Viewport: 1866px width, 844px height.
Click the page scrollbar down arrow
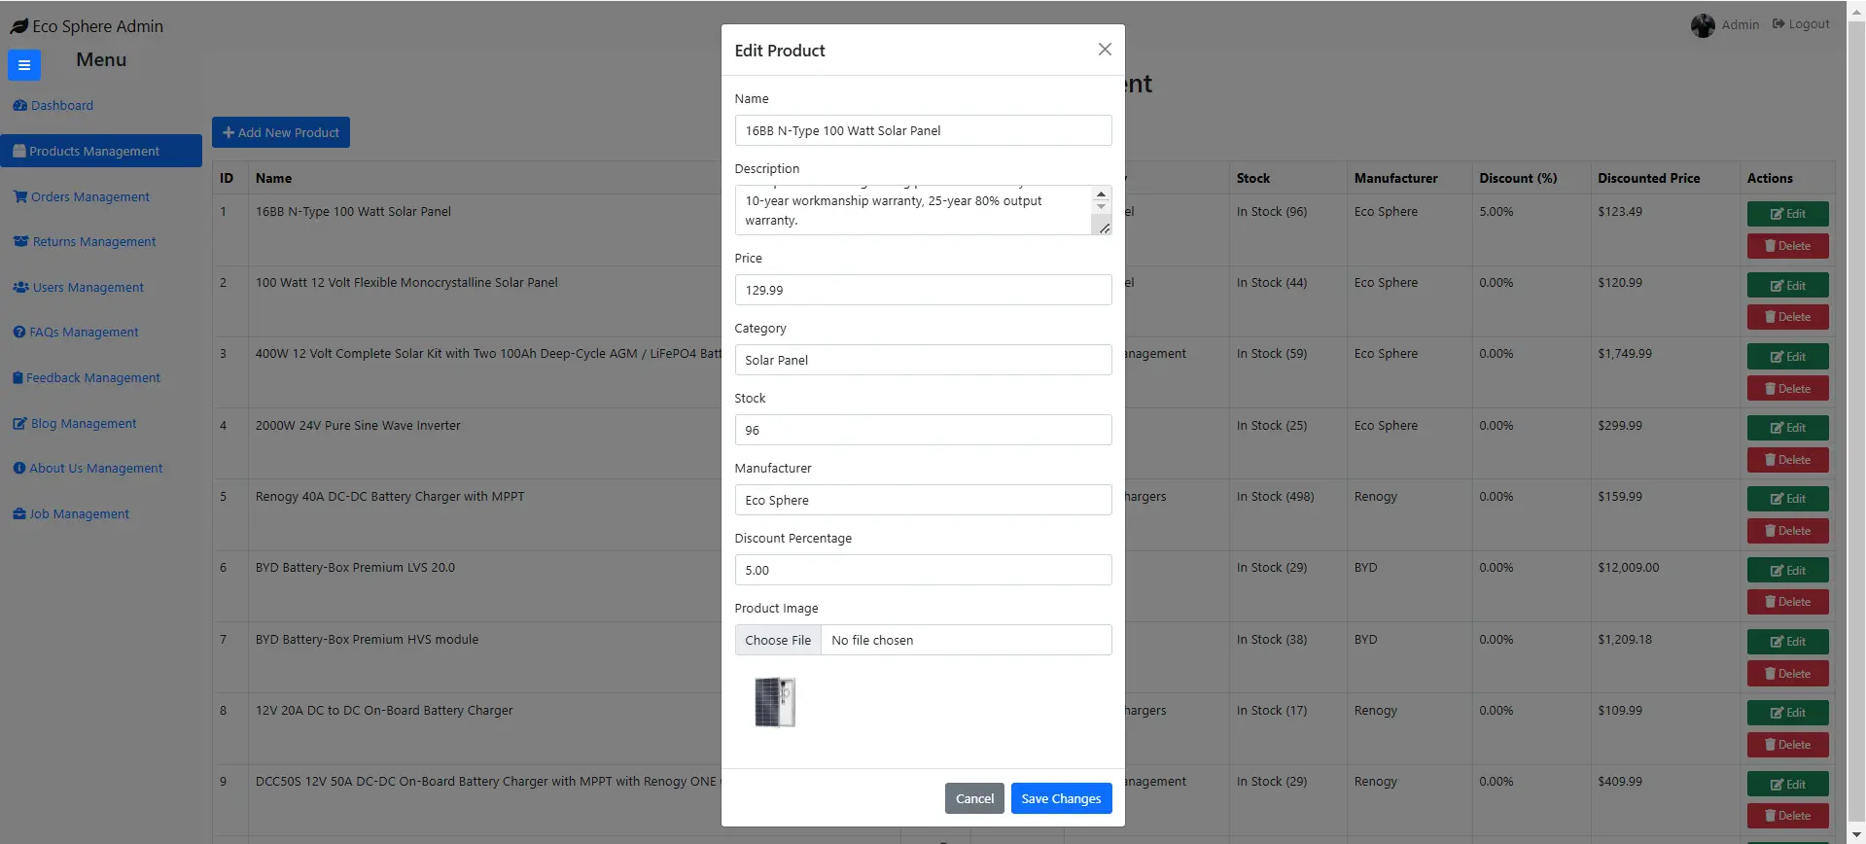coord(1856,835)
